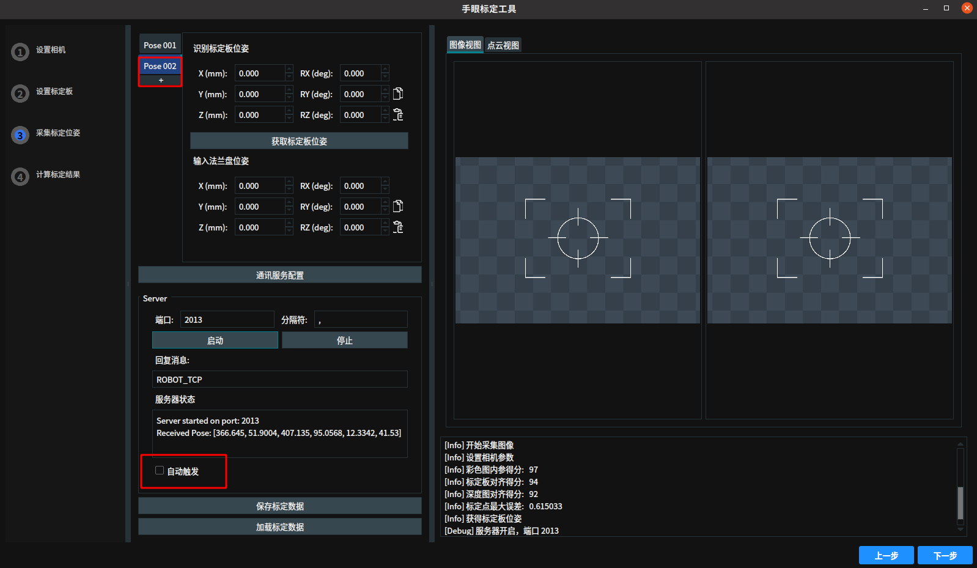Image resolution: width=977 pixels, height=568 pixels.
Task: Select the Pose 001 tab
Action: click(160, 45)
